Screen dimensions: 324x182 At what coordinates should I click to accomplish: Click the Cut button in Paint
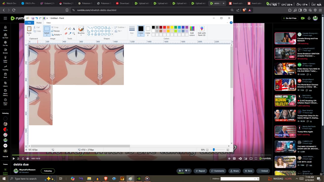tap(36, 27)
